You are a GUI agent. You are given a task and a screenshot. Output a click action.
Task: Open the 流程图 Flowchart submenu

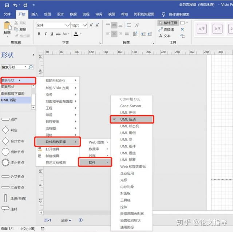[x=58, y=128]
